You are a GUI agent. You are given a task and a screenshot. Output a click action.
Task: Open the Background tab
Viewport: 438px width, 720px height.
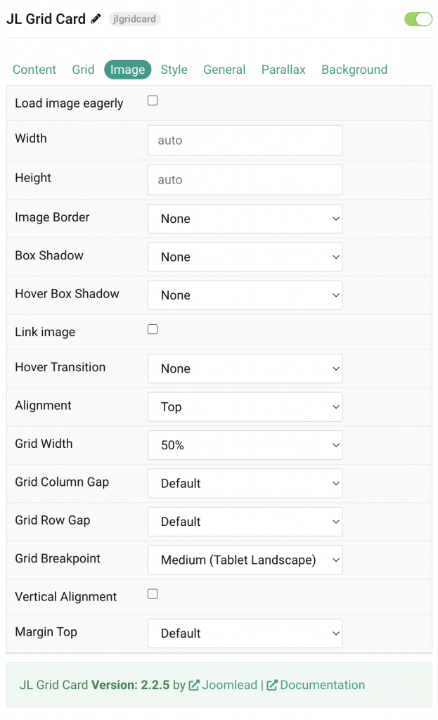[x=354, y=70]
